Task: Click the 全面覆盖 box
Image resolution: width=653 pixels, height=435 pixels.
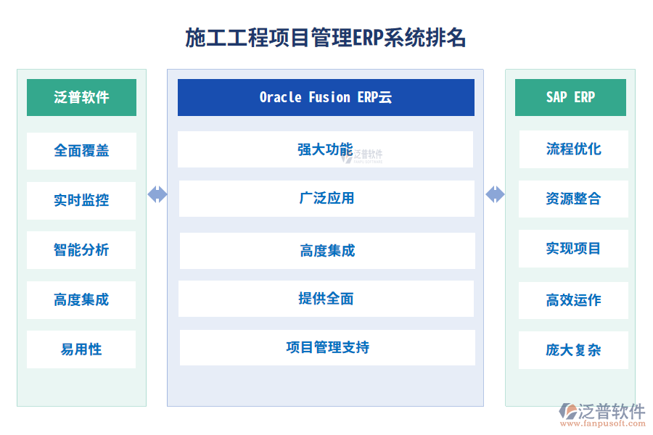Action: [81, 151]
